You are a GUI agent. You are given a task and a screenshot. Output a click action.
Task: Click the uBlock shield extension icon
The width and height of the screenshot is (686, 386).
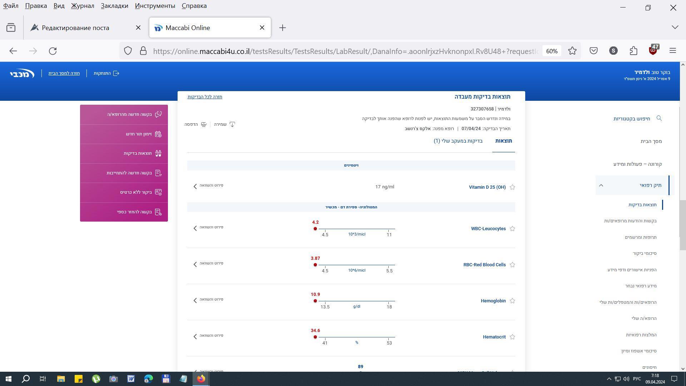pyautogui.click(x=653, y=51)
